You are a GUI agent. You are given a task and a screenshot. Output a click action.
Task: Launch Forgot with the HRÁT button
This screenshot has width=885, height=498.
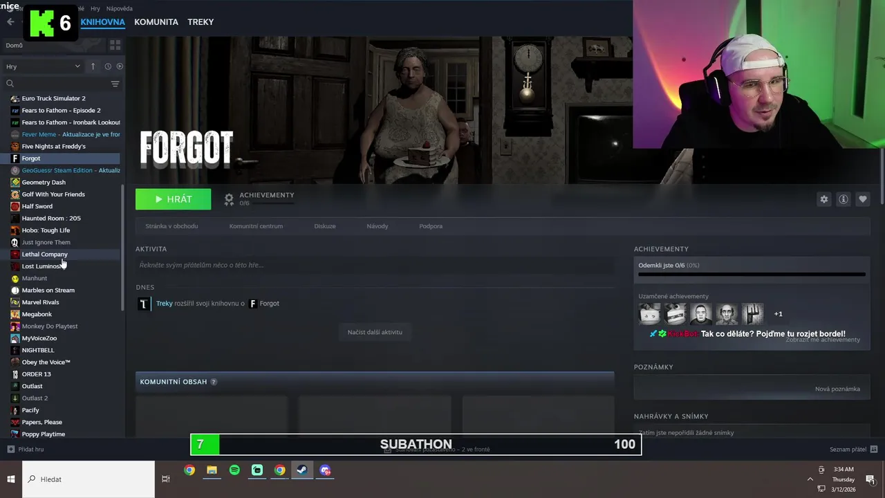pos(173,199)
